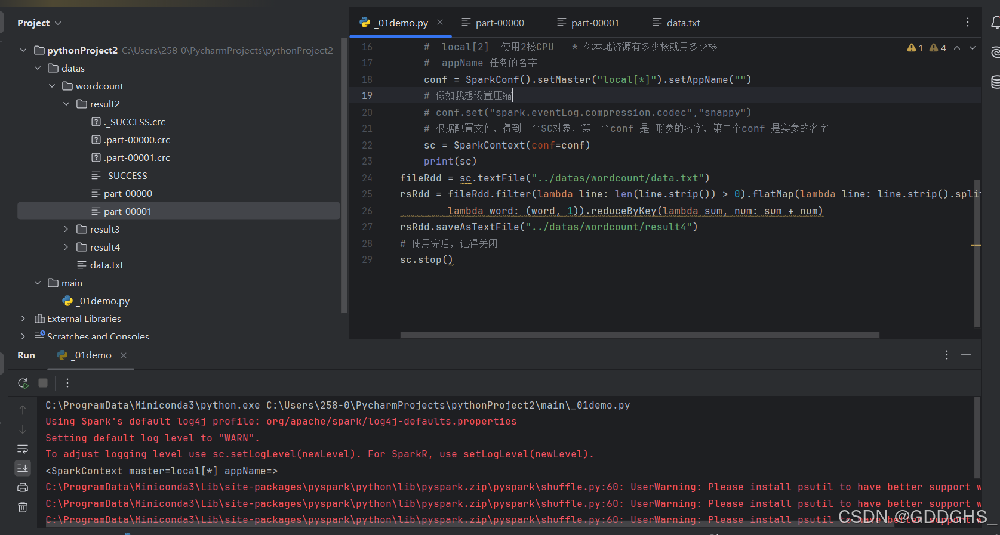Place cursor on sc.stop() line
This screenshot has height=535, width=1000.
427,260
